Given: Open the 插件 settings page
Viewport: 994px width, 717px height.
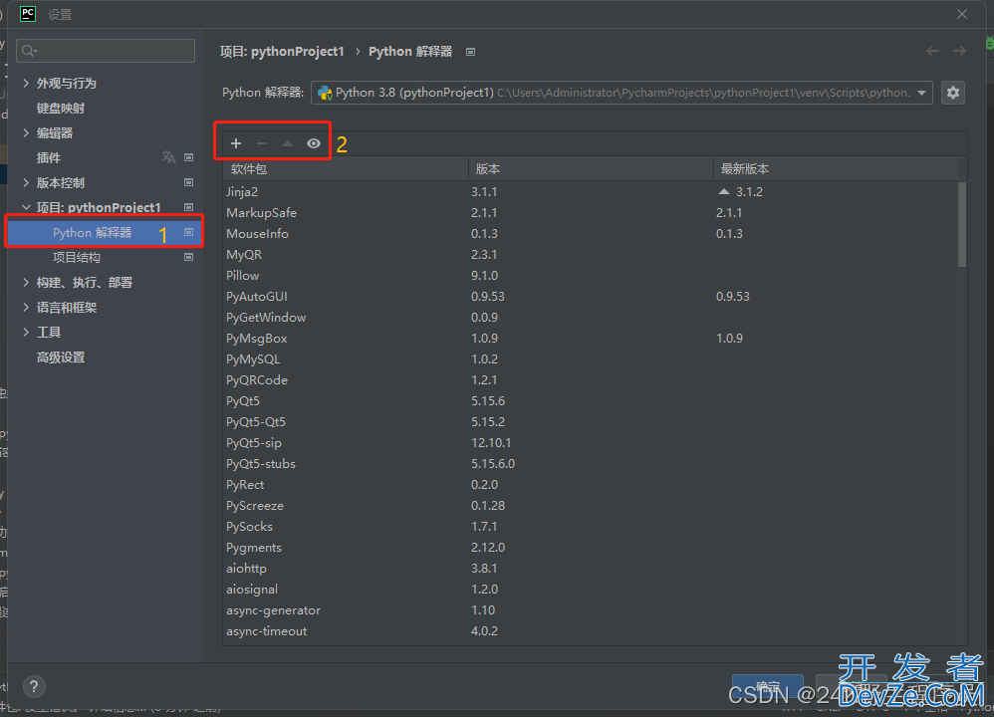Looking at the screenshot, I should [49, 158].
